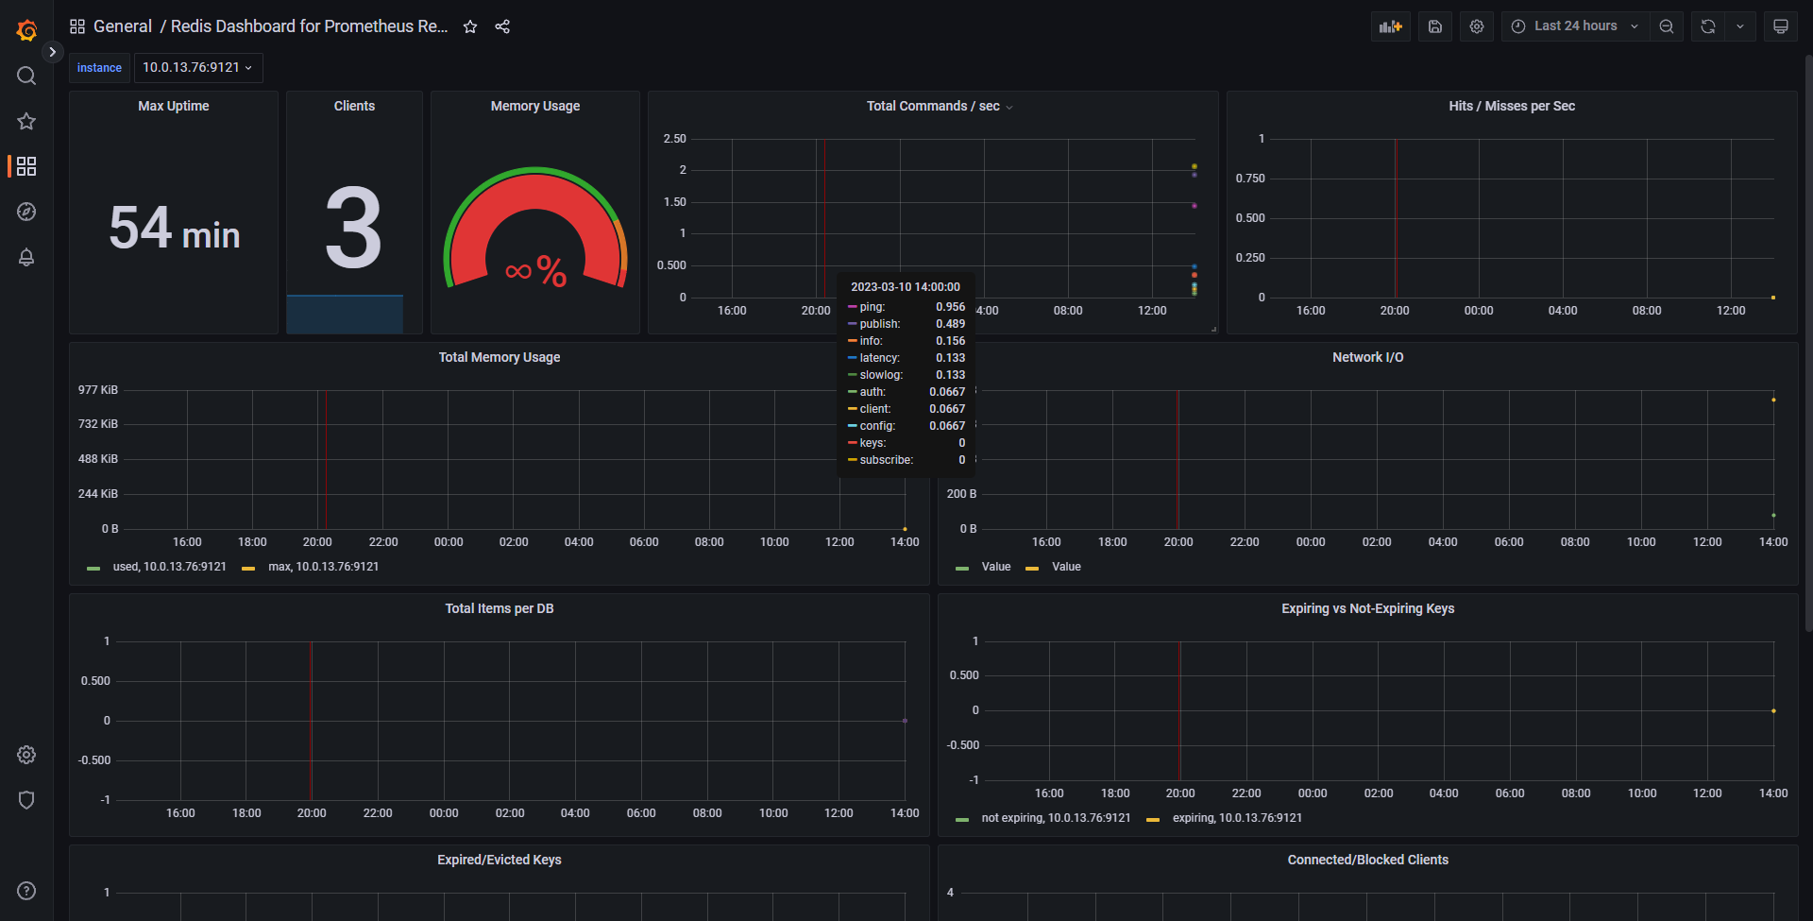Click the General folder breadcrumb
This screenshot has height=921, width=1813.
(x=123, y=26)
